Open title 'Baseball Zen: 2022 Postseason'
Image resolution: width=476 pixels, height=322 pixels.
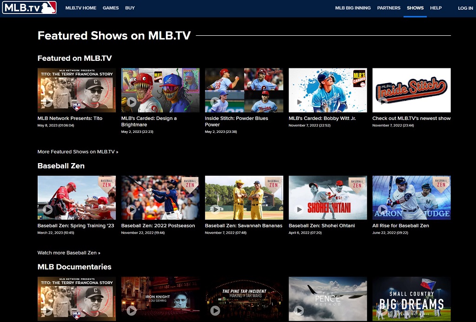pyautogui.click(x=158, y=225)
